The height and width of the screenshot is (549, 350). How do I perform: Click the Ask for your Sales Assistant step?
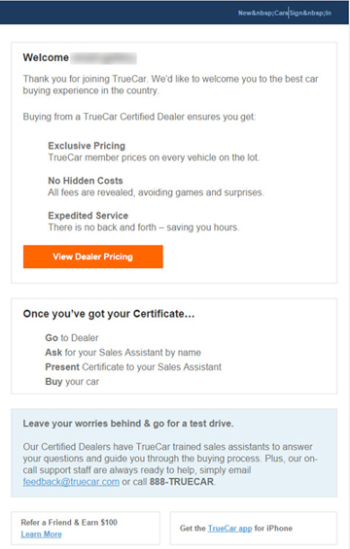tap(122, 352)
